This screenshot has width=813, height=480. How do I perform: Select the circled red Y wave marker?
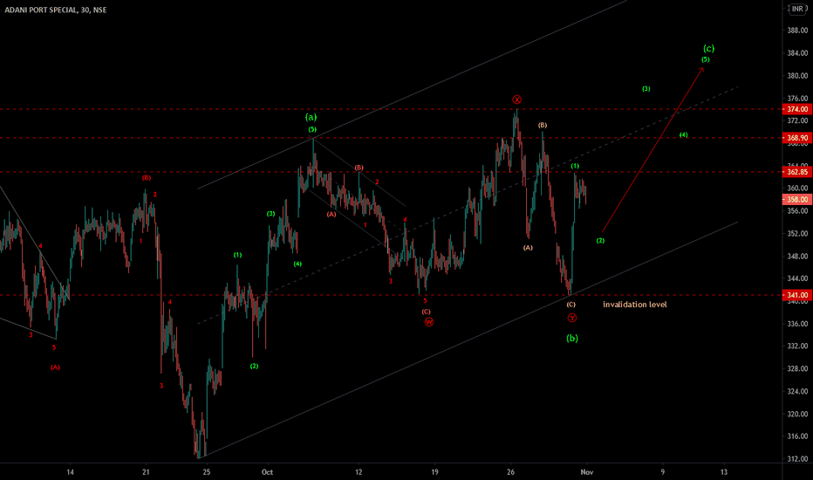572,318
